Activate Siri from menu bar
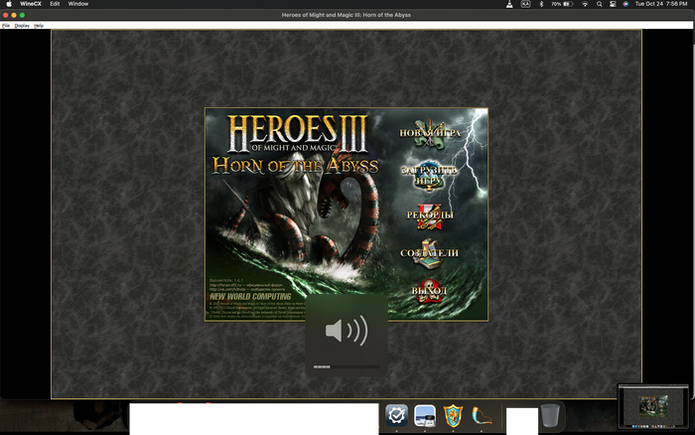 pos(625,4)
